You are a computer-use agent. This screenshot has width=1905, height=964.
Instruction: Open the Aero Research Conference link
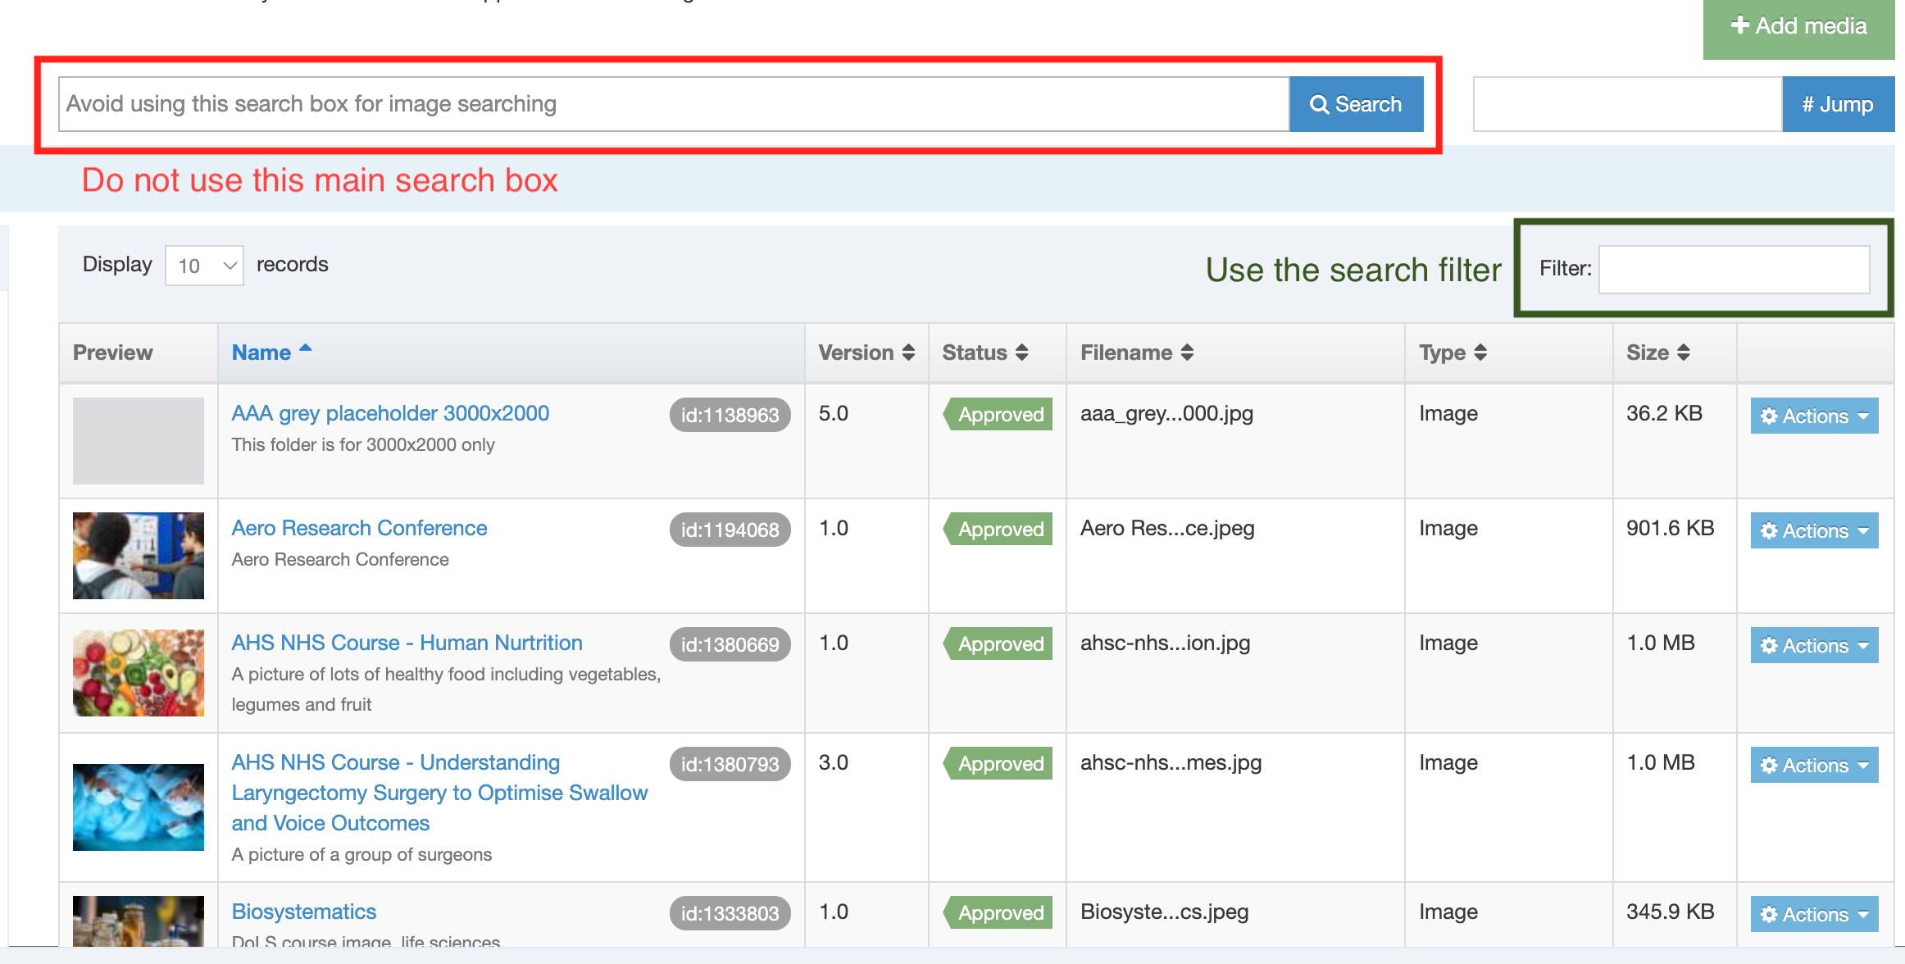(x=359, y=528)
